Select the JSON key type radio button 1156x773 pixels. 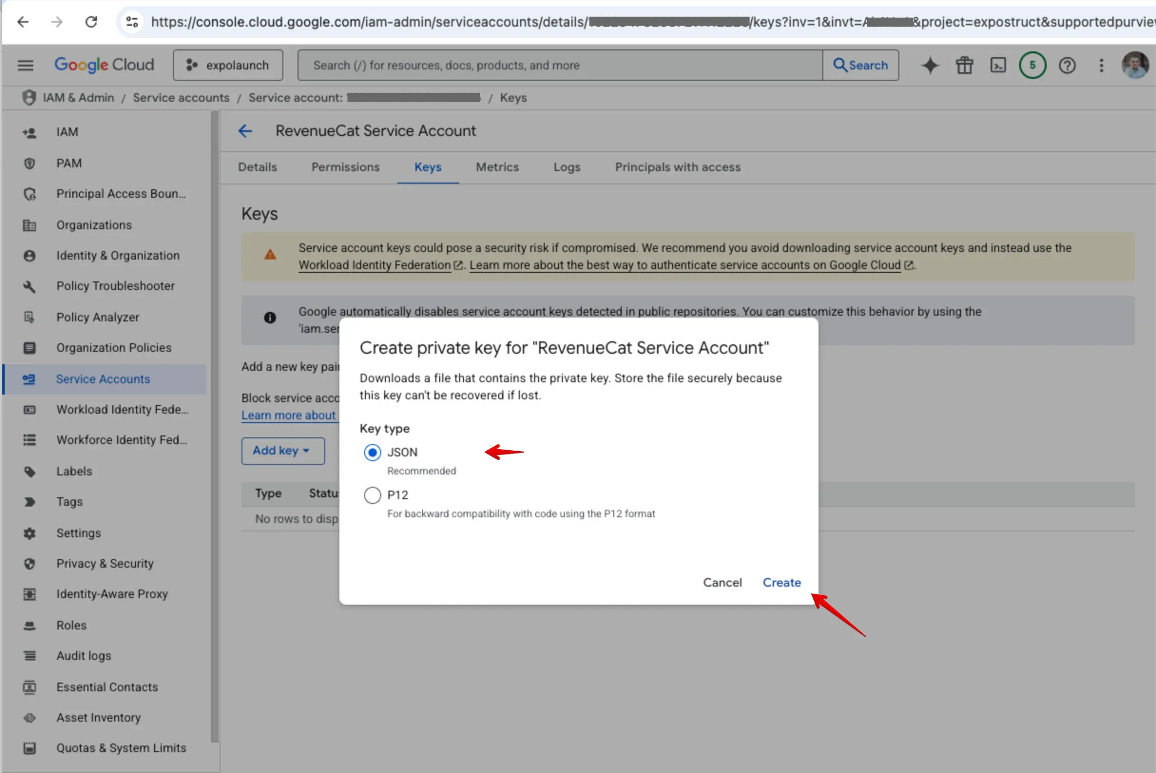pos(372,452)
